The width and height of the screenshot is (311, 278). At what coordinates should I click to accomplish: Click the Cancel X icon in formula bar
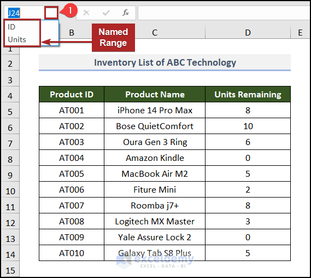pos(86,13)
